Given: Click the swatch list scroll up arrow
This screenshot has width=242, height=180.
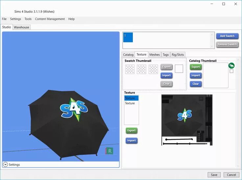Looking at the screenshot, I should [x=212, y=35].
